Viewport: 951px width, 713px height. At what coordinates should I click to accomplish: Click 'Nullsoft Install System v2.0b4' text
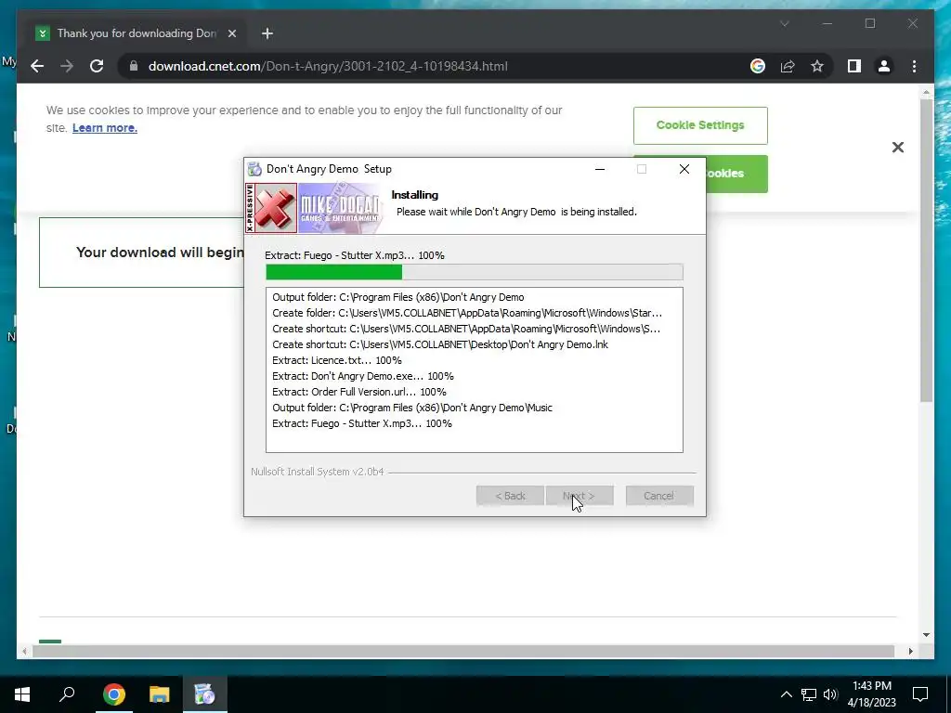(x=318, y=472)
